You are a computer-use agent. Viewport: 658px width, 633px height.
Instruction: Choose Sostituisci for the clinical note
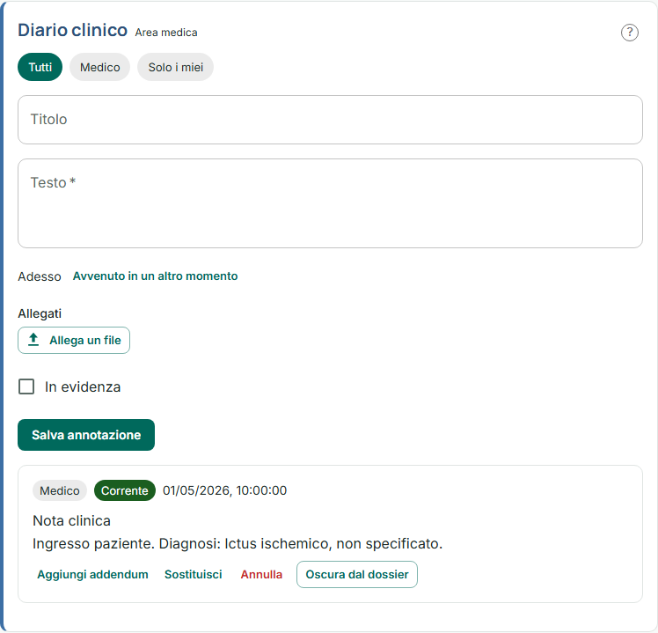point(193,574)
